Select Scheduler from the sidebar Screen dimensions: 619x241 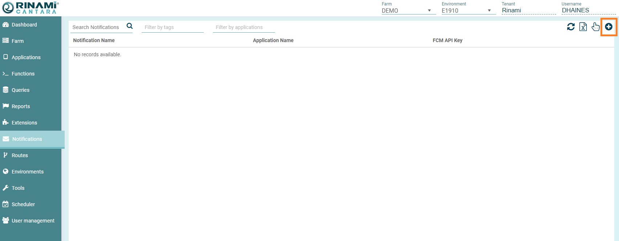(23, 204)
